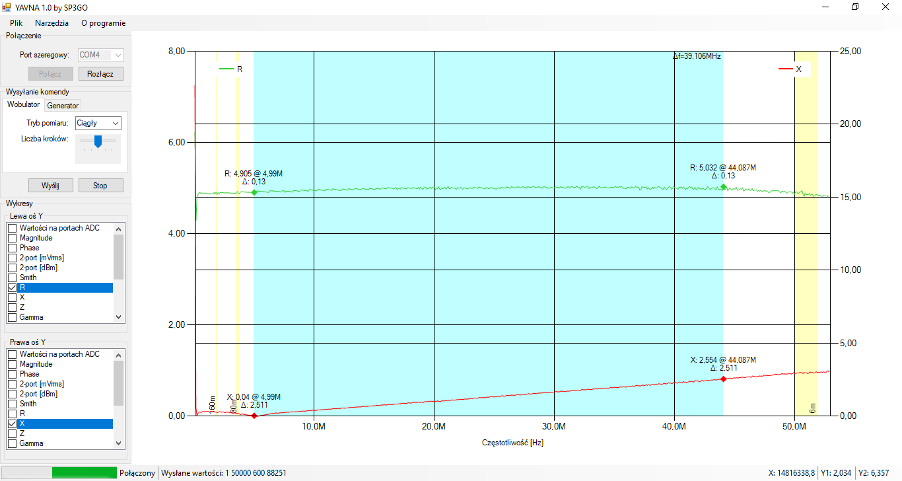The width and height of the screenshot is (902, 481).
Task: Click the YAVNA application icon in title bar
Action: click(x=7, y=7)
